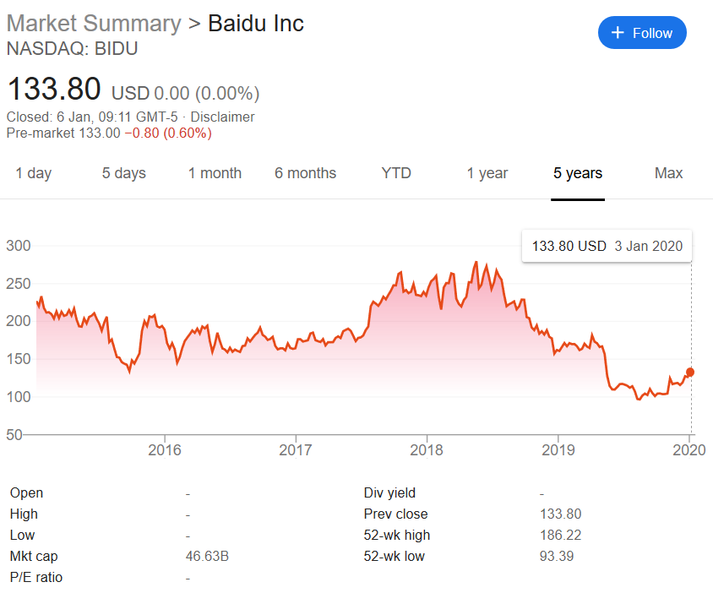Follow the Baidu Inc stock

642,33
